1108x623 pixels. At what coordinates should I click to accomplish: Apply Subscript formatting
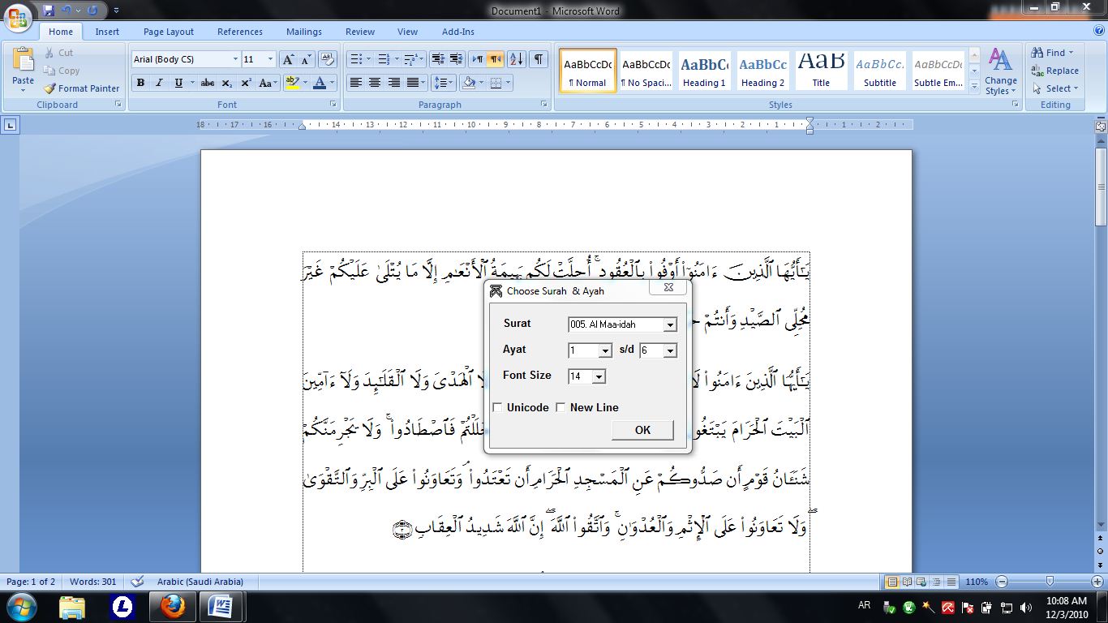click(x=227, y=83)
